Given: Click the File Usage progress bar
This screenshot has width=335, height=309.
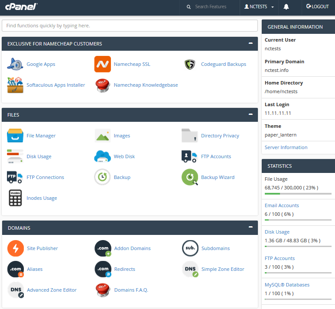Looking at the screenshot, I should click(x=298, y=194).
